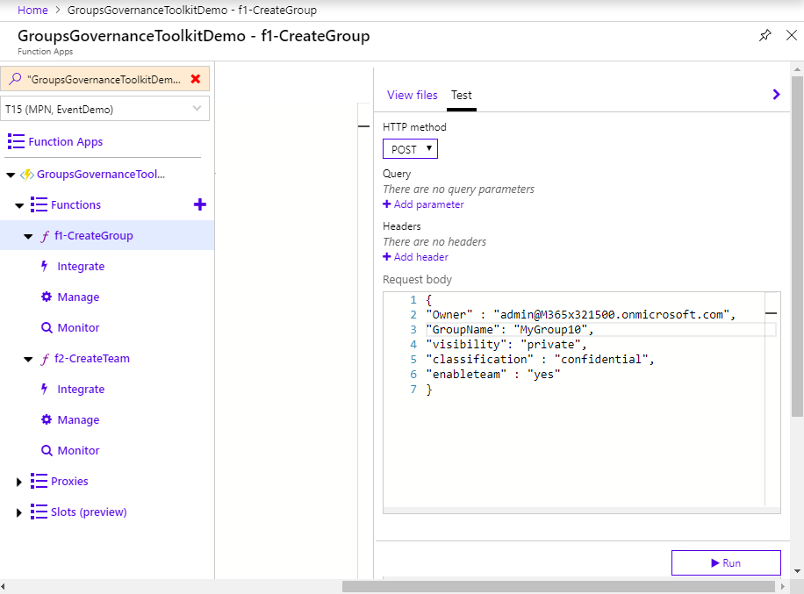This screenshot has height=594, width=804.
Task: Select the Test tab
Action: (462, 96)
